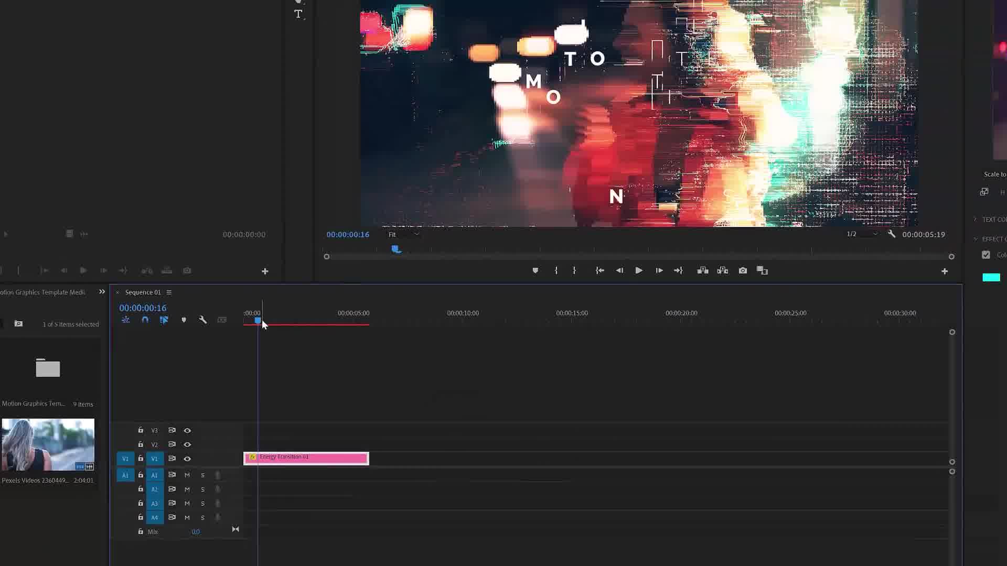Lock the A1 audio track
This screenshot has height=566, width=1007.
pyautogui.click(x=141, y=475)
